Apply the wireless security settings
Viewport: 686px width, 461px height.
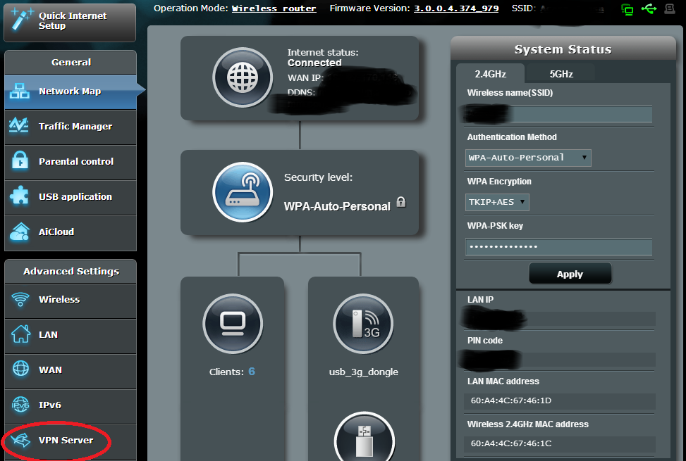point(570,274)
